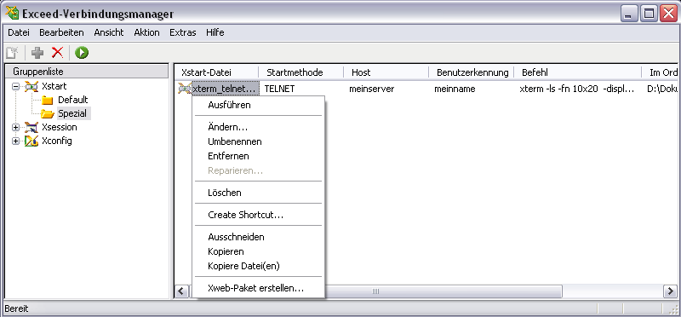The width and height of the screenshot is (681, 317).
Task: Click the new document toolbar icon
Action: point(11,53)
